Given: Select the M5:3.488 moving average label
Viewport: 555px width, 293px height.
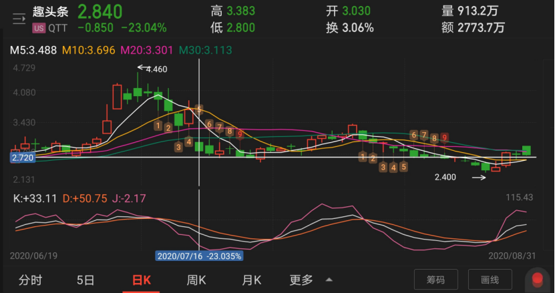Looking at the screenshot, I should [33, 50].
